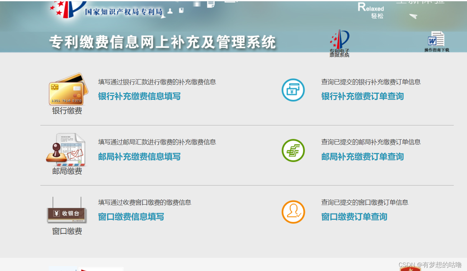This screenshot has height=271, width=467.
Task: Click the person icon beside the header logo
Action: (x=170, y=11)
